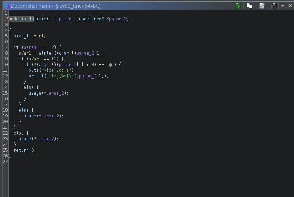Click the printf call on line 12

36,76
